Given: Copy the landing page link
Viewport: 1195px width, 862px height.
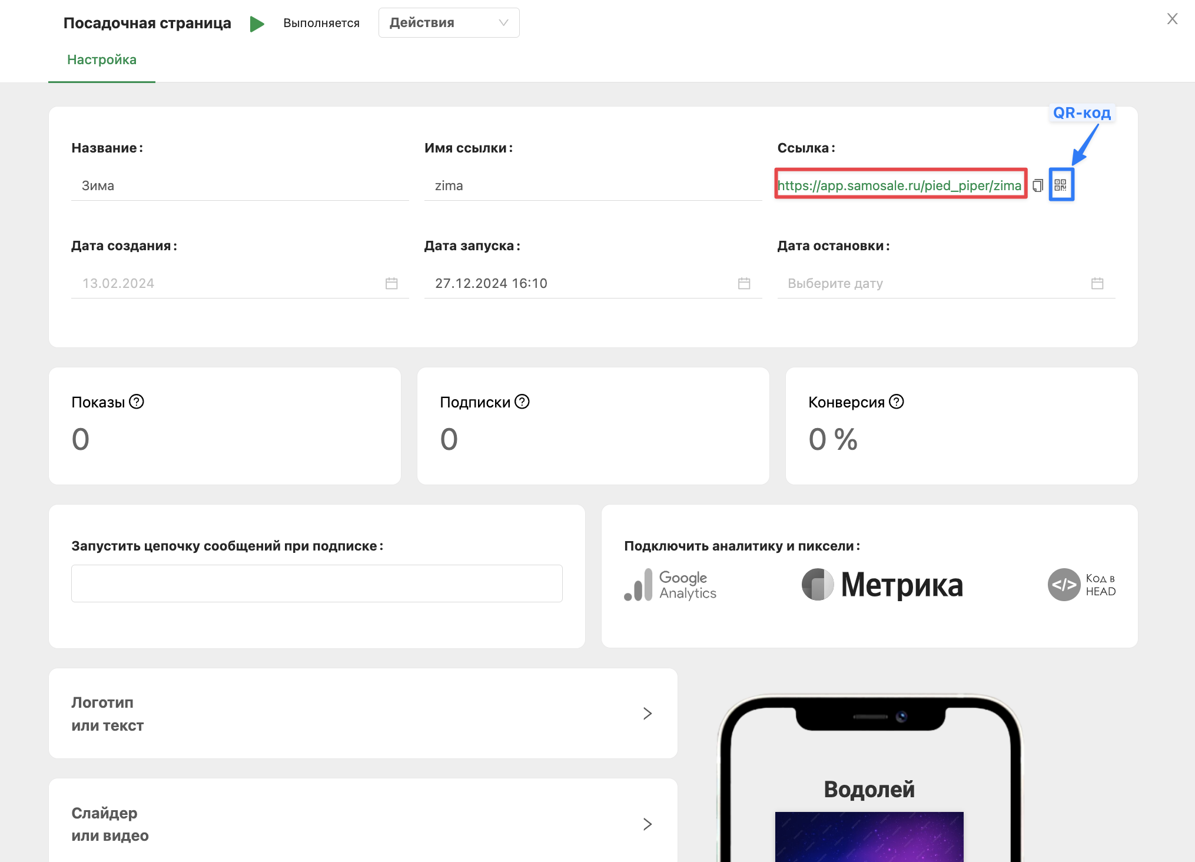Looking at the screenshot, I should point(1038,185).
